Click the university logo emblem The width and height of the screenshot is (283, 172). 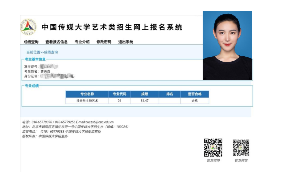click(28, 27)
